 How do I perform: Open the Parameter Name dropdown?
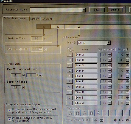tap(84, 10)
